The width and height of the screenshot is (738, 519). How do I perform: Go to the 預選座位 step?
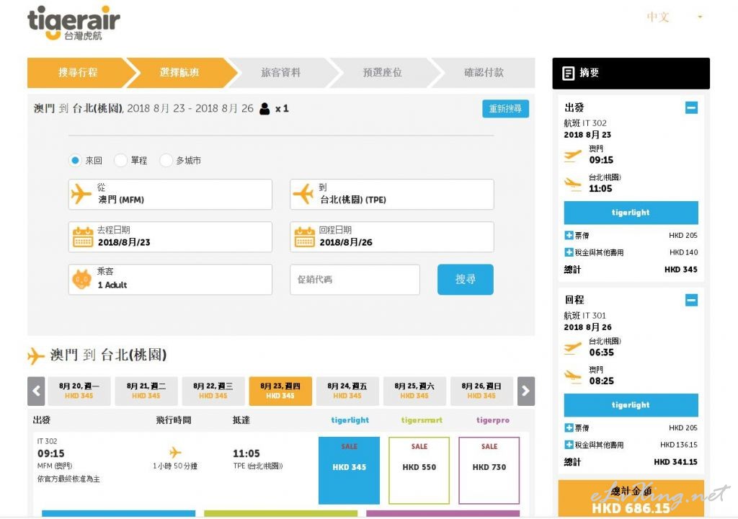tap(382, 73)
